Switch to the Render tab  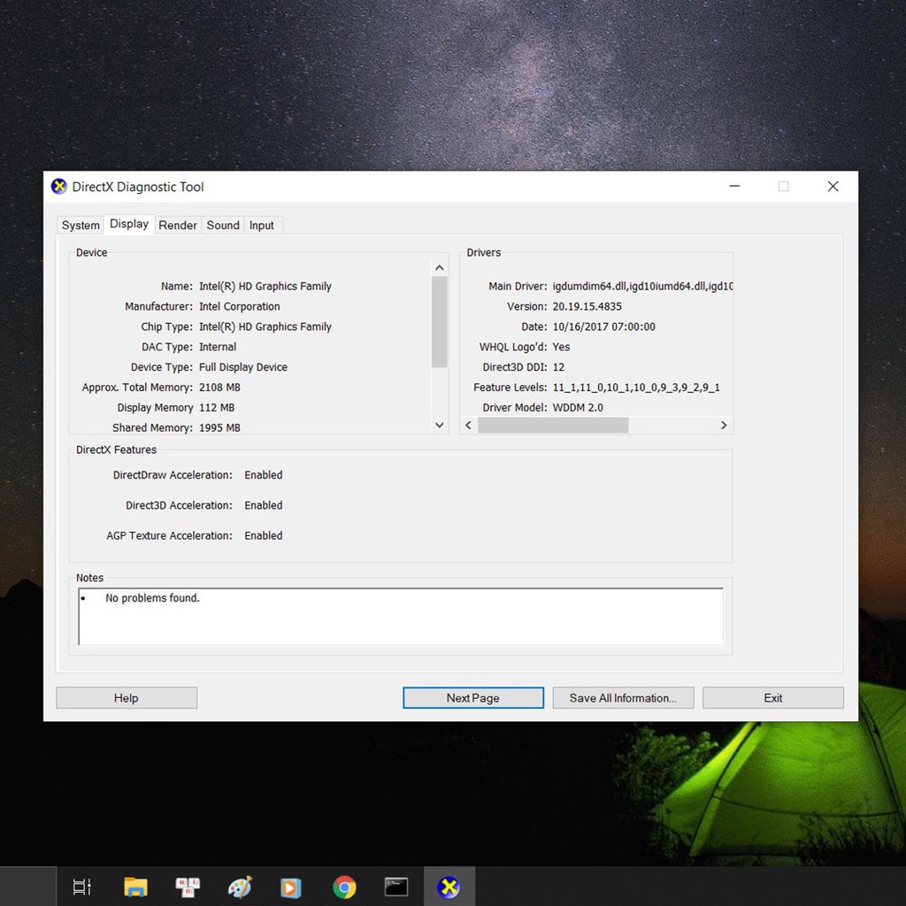click(x=177, y=226)
